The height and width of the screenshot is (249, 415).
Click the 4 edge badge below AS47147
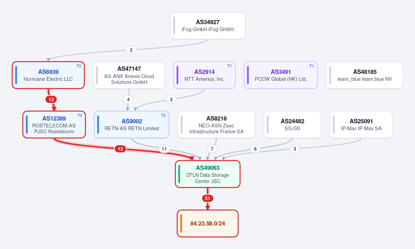coord(128,99)
